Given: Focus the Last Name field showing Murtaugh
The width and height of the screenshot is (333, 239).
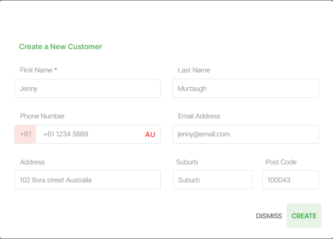Looking at the screenshot, I should [x=245, y=88].
